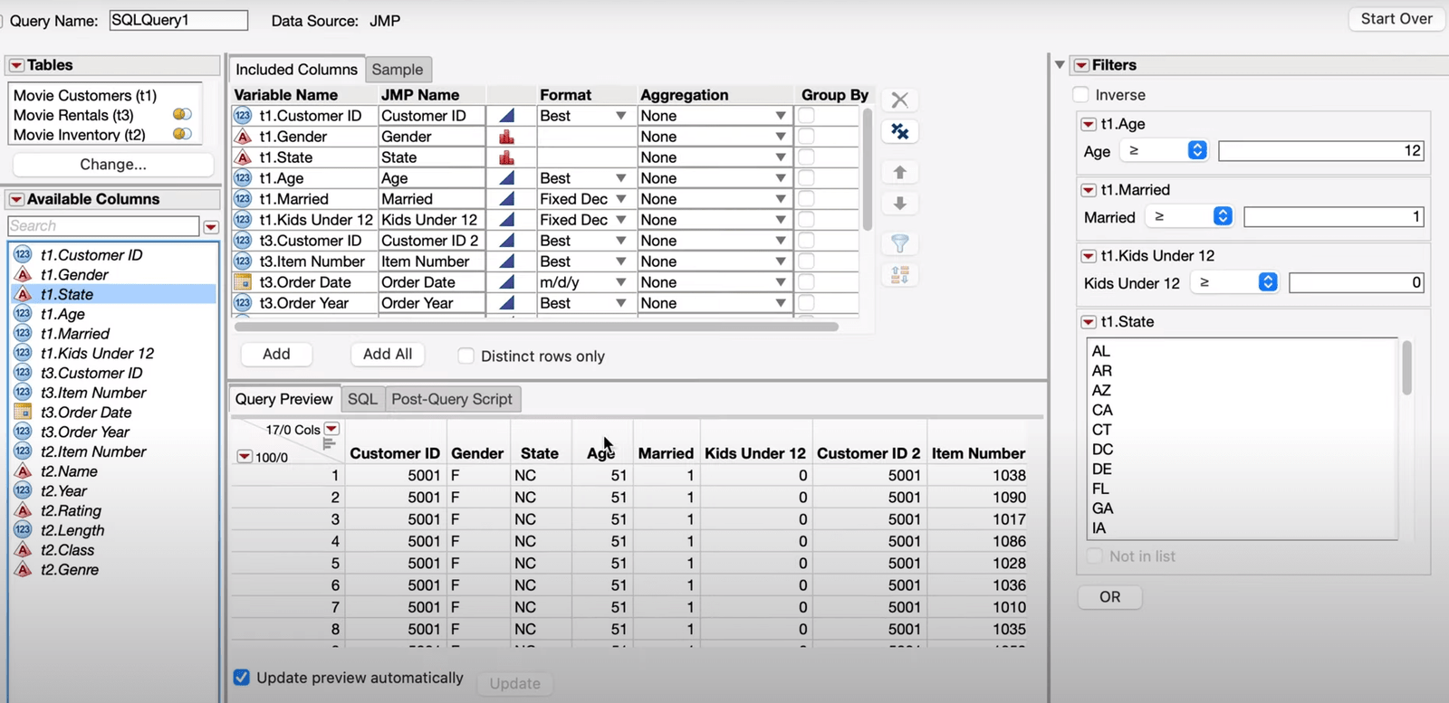The width and height of the screenshot is (1449, 703).
Task: Click the Available Columns search field
Action: tap(103, 226)
